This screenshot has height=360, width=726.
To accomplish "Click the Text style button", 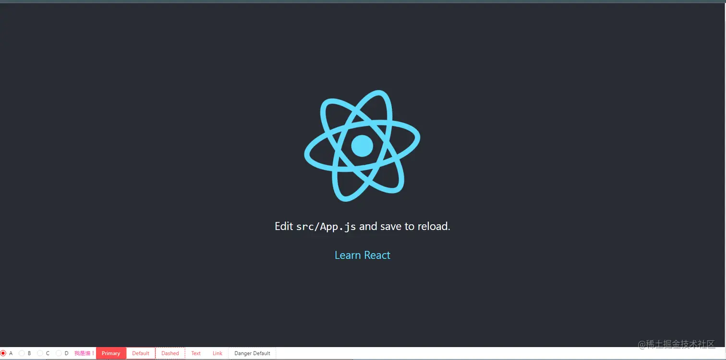I will click(196, 353).
